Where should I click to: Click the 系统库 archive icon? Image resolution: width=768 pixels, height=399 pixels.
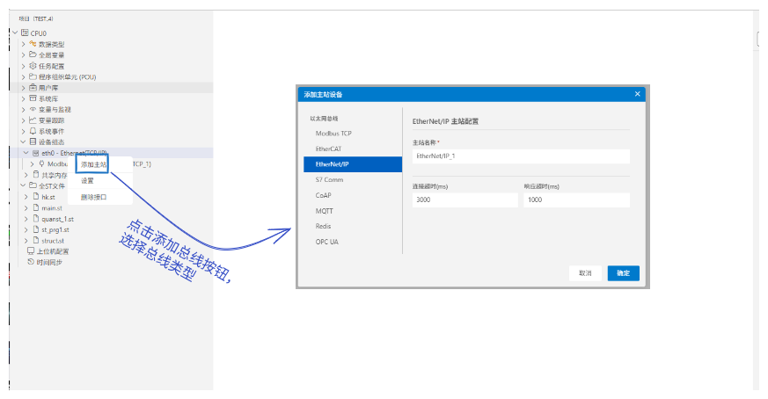click(x=33, y=98)
